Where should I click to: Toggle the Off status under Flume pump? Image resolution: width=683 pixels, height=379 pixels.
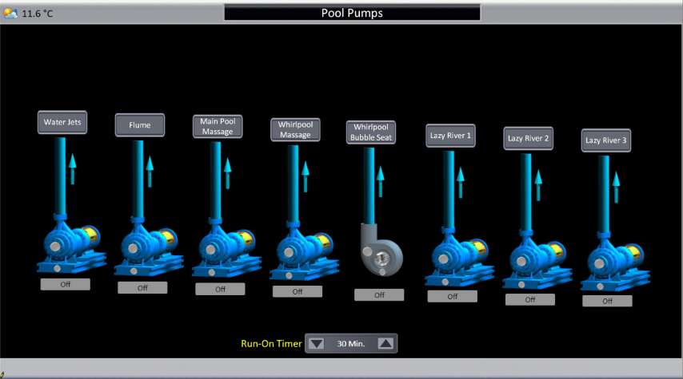coord(142,288)
